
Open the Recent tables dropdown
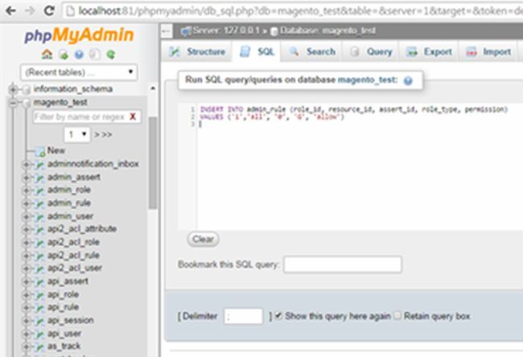tap(79, 72)
